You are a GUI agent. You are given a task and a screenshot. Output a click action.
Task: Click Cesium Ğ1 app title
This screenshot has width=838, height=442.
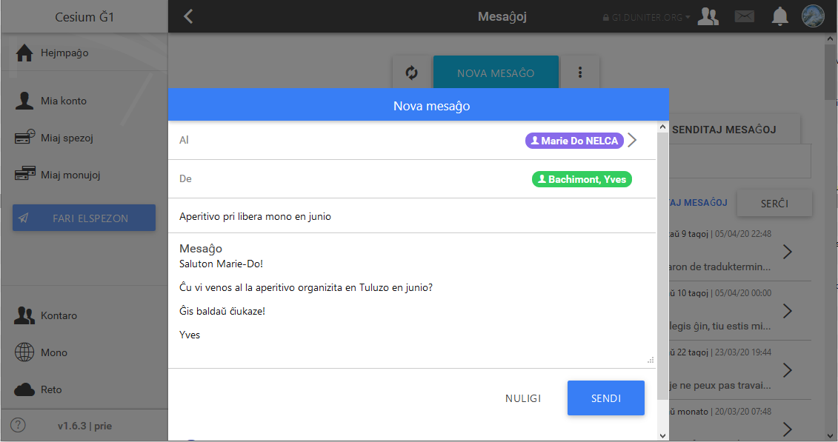84,17
